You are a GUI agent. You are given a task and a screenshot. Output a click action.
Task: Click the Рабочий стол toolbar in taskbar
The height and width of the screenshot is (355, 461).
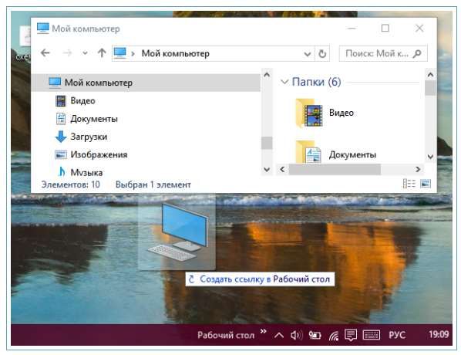pos(226,335)
